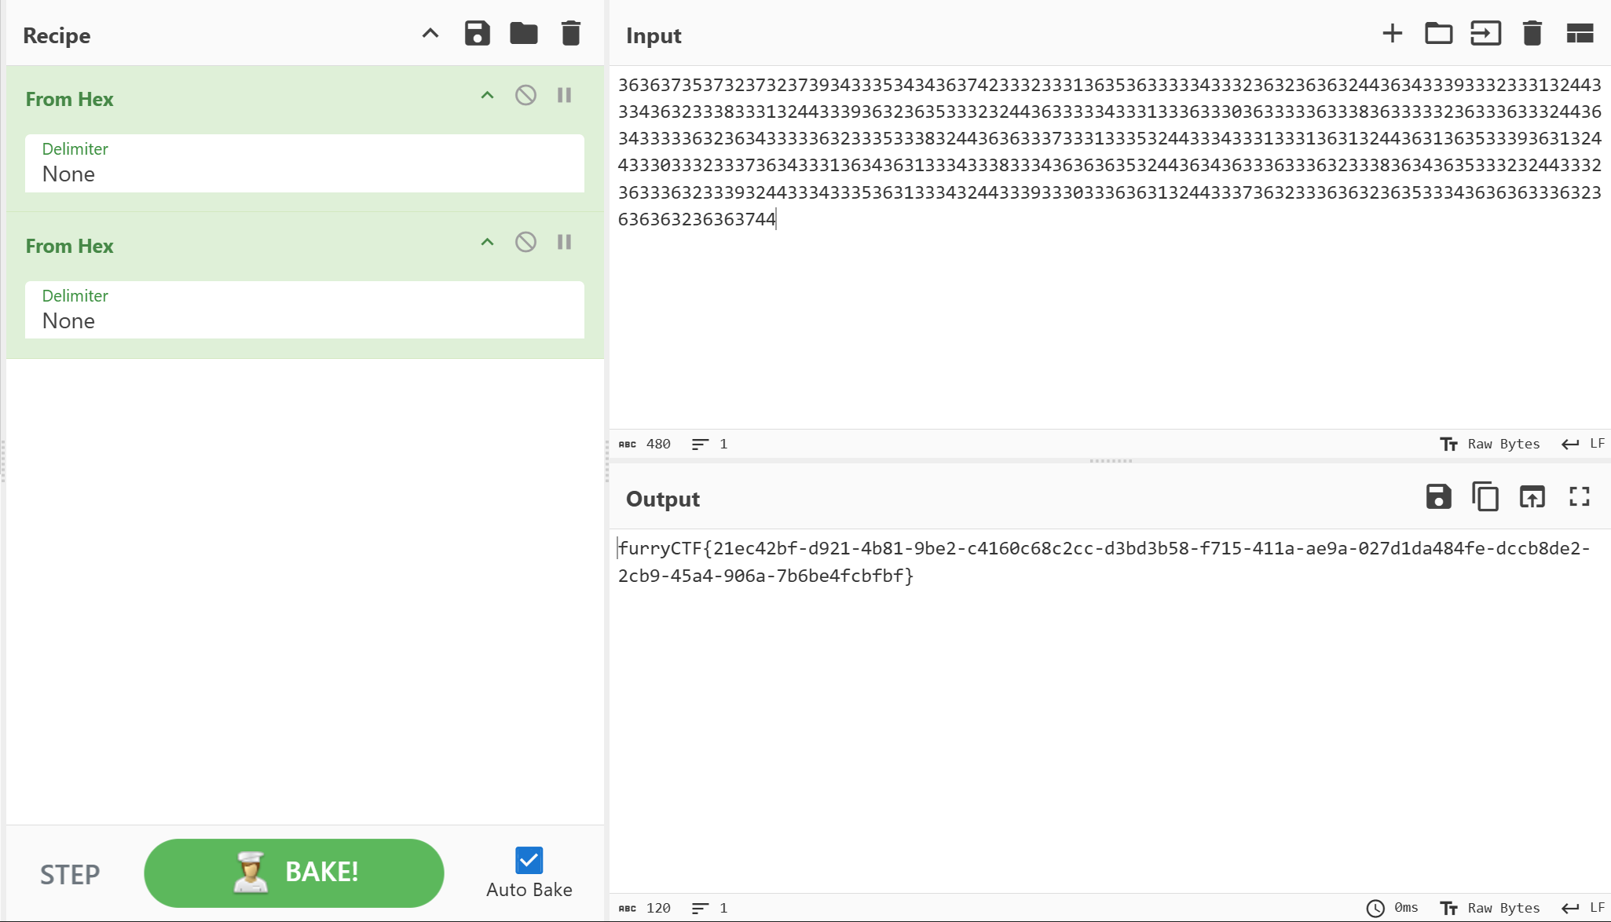The width and height of the screenshot is (1611, 922).
Task: Maximise the output pane
Action: [x=1580, y=497]
